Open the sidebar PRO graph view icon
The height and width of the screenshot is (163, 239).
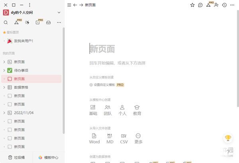16,22
